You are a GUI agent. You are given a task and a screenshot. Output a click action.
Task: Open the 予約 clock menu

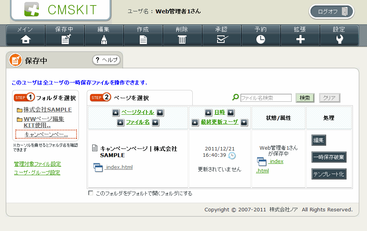pyautogui.click(x=261, y=35)
